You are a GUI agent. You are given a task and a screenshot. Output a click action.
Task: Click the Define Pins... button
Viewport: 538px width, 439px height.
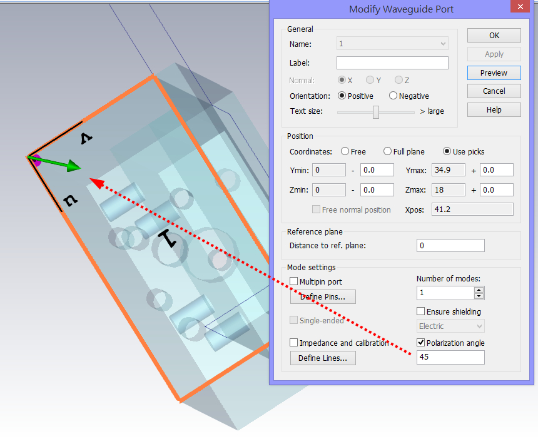pyautogui.click(x=323, y=296)
